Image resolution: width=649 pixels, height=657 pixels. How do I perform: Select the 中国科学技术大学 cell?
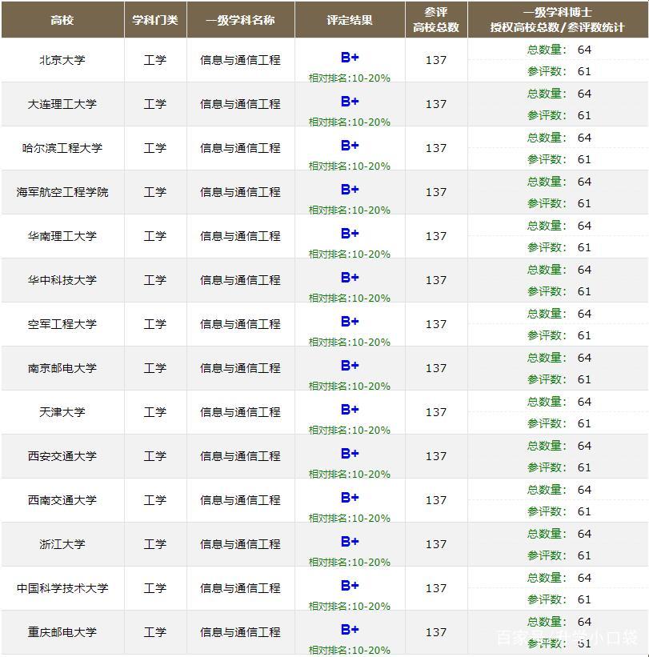tap(62, 588)
